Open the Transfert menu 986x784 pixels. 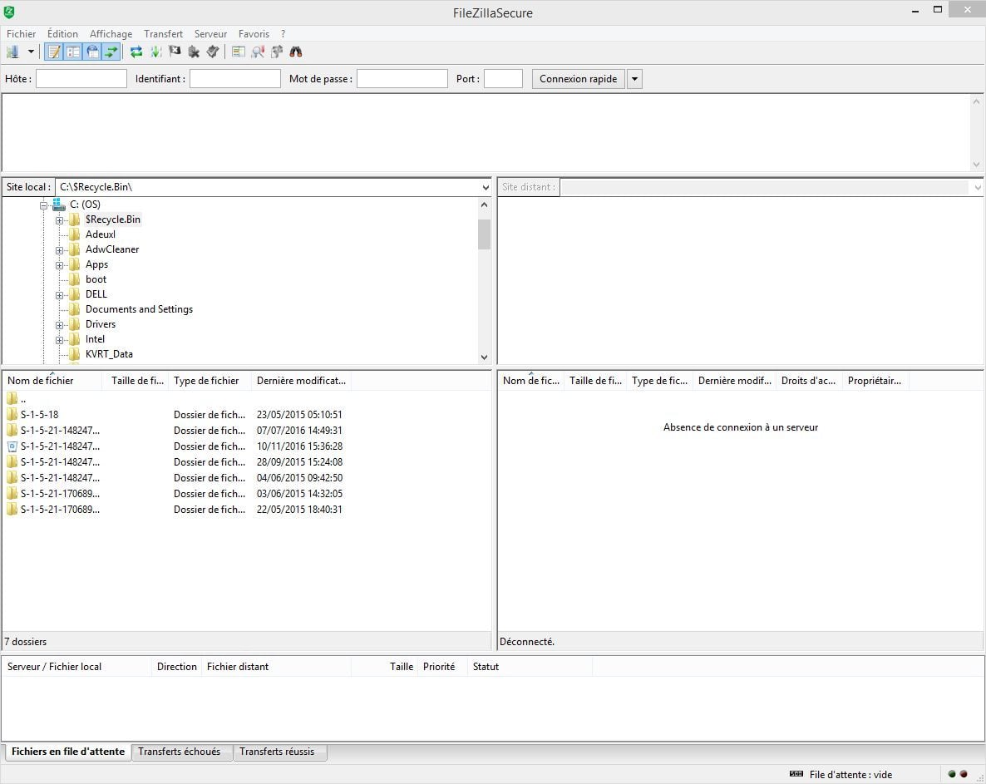[x=163, y=34]
